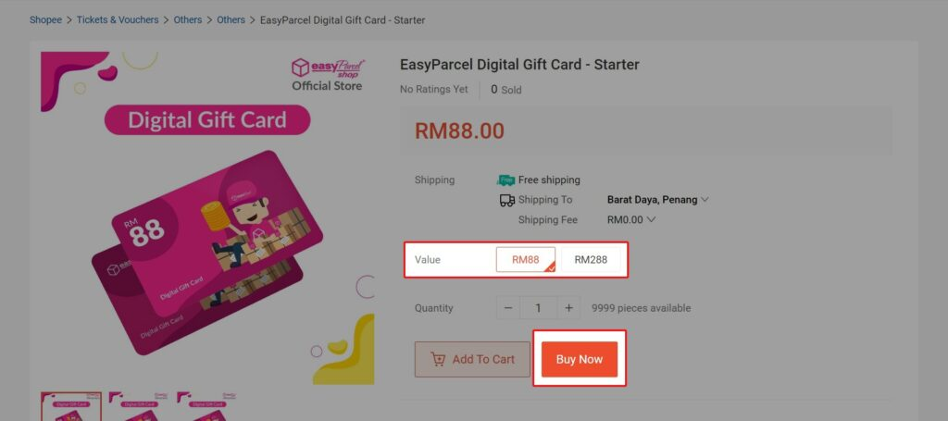Click the Buy Now button

pyautogui.click(x=580, y=359)
